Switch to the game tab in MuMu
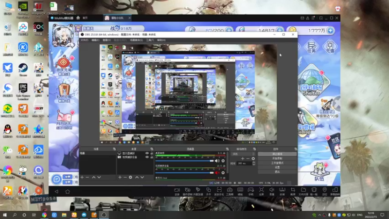 (118, 18)
